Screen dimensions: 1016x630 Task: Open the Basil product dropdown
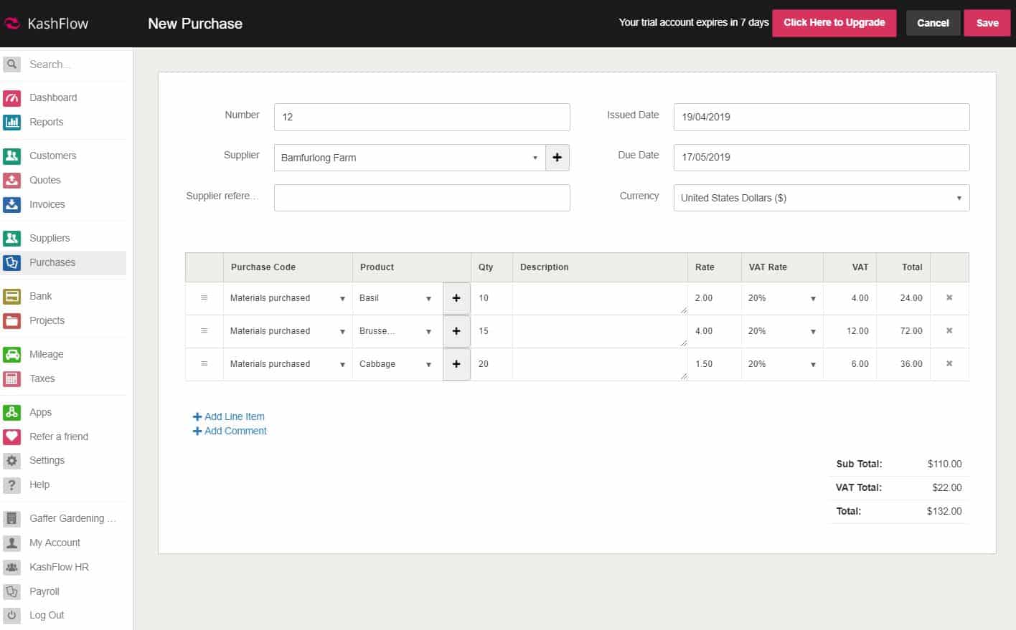[x=397, y=298]
